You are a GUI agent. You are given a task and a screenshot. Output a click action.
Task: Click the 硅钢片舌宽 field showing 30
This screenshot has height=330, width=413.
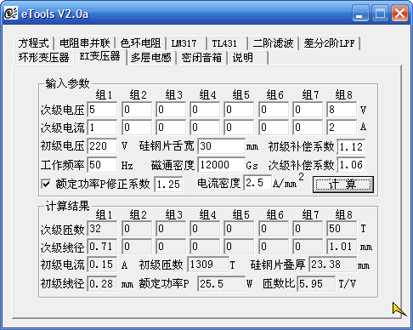221,146
